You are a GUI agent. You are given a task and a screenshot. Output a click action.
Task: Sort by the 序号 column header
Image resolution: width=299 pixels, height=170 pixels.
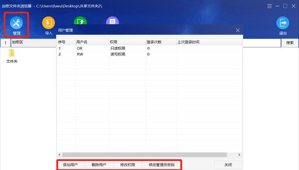[x=66, y=42]
